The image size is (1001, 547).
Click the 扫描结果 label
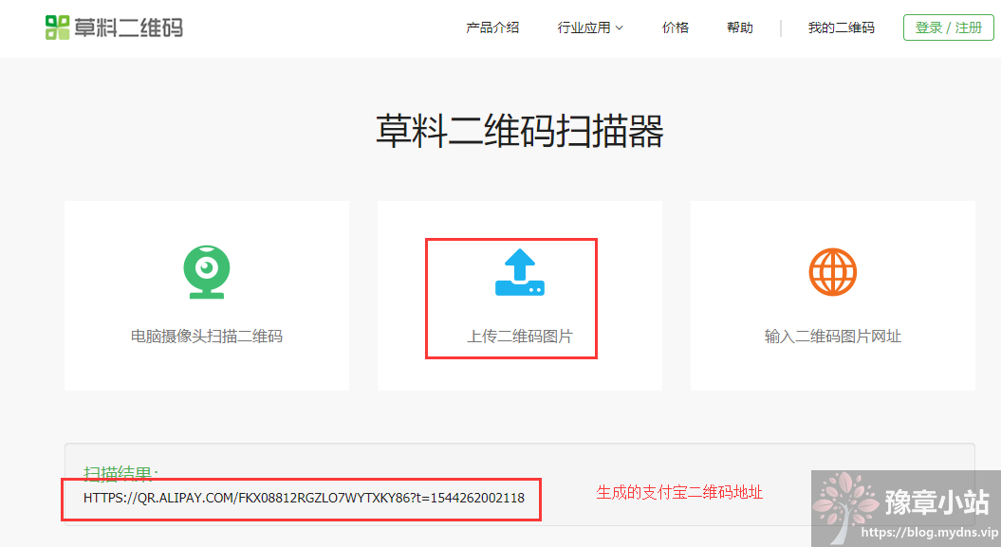(120, 473)
